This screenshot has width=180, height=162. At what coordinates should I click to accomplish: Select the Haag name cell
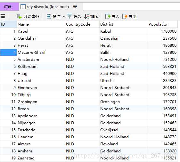pos(41,74)
